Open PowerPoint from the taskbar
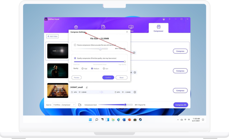 129,120
